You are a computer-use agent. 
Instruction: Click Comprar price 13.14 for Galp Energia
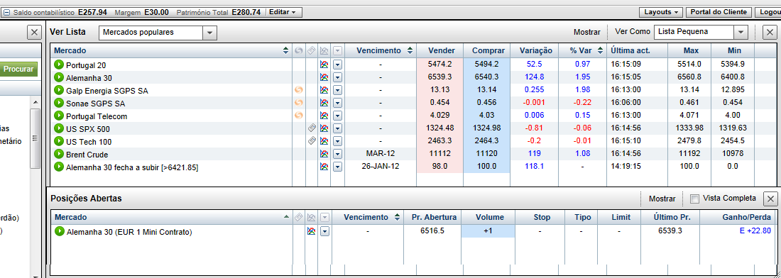pyautogui.click(x=486, y=91)
